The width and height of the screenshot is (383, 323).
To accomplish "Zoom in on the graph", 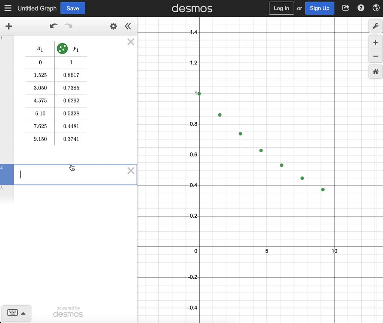I will pos(376,43).
